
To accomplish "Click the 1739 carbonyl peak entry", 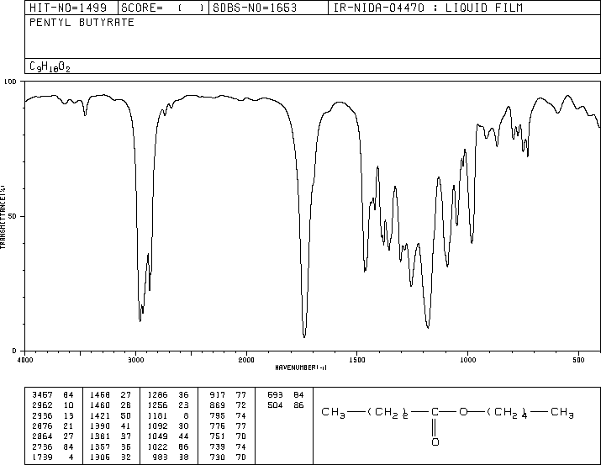I will pos(43,457).
